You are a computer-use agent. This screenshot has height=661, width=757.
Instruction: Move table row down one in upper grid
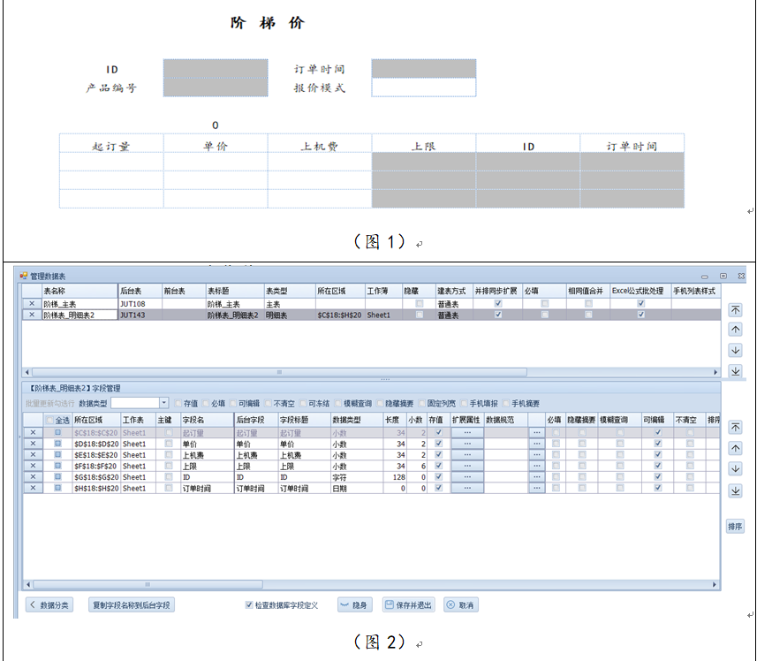click(x=735, y=351)
